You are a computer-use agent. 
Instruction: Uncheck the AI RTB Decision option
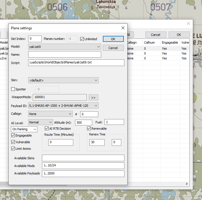(47, 129)
